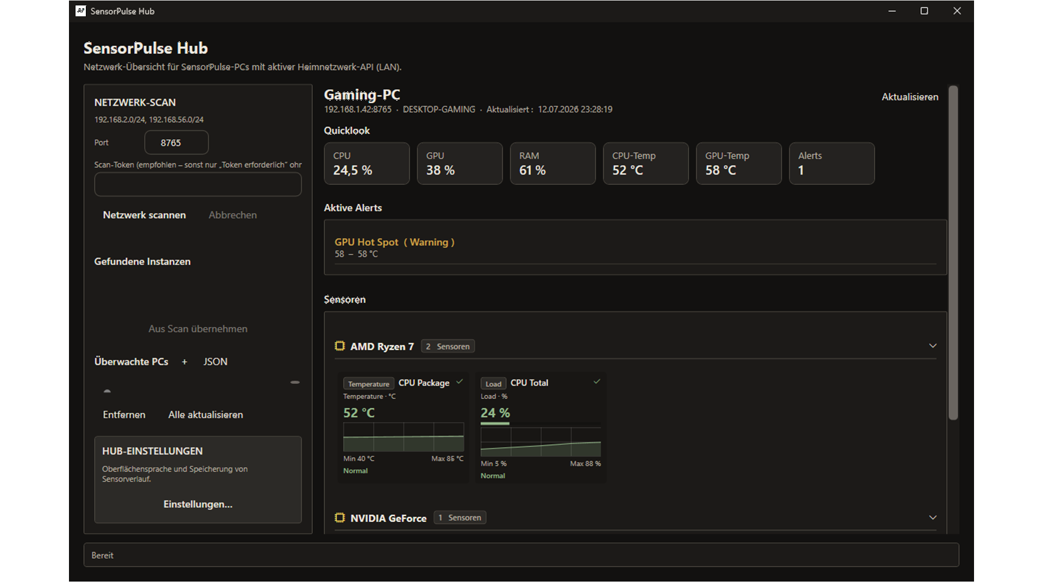The width and height of the screenshot is (1043, 587).
Task: Toggle the CPU Total sensor checkmark
Action: (596, 382)
